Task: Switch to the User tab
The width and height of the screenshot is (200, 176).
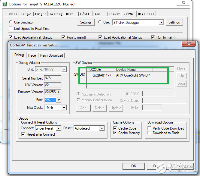Action: coord(71,14)
